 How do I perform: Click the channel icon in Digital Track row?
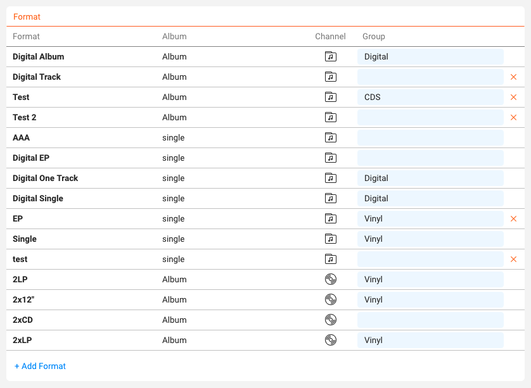point(331,77)
